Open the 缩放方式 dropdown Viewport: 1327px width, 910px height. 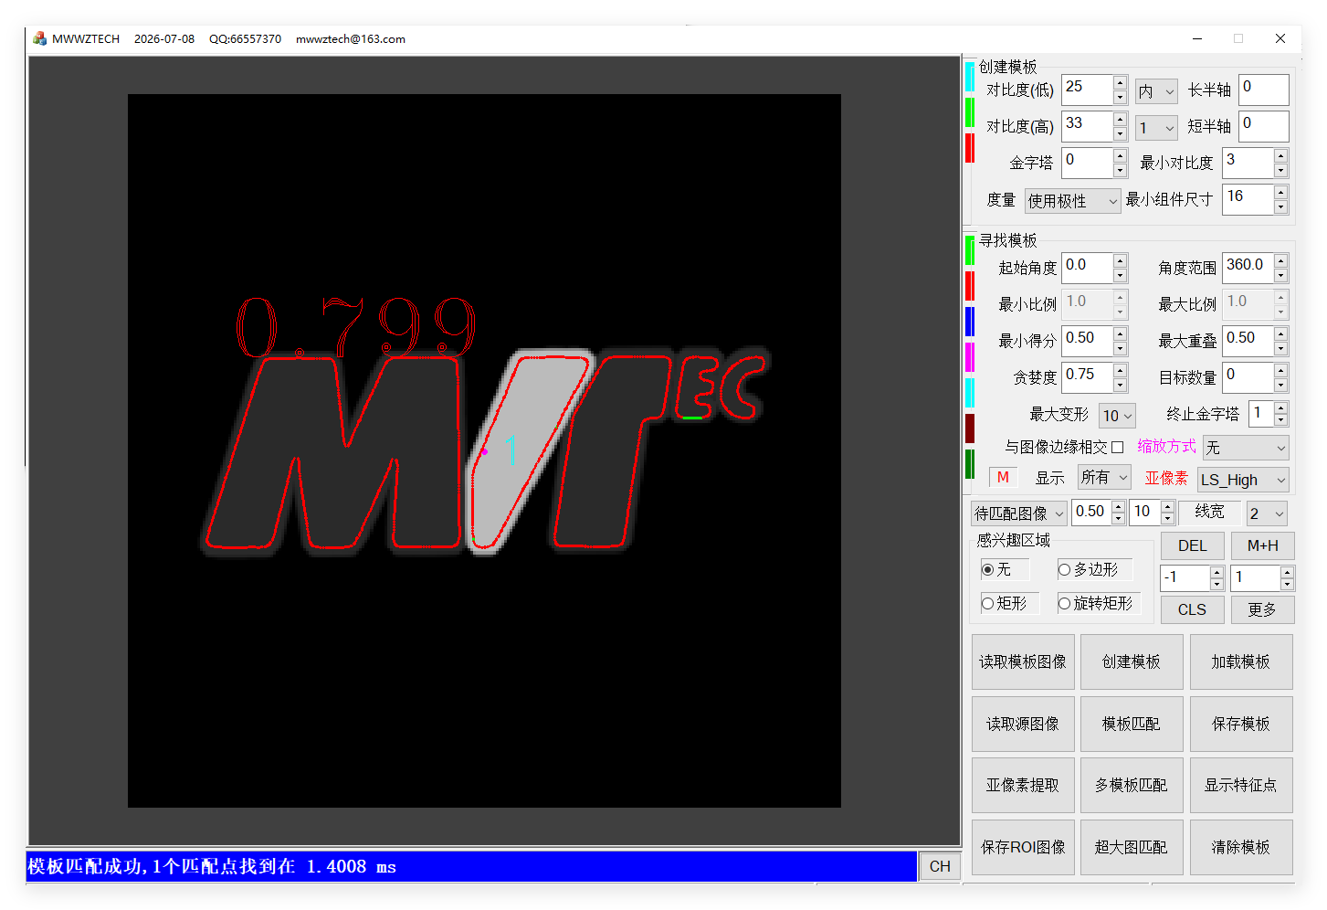1246,448
